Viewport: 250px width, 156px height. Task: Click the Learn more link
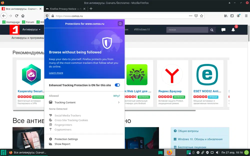coord(56,73)
